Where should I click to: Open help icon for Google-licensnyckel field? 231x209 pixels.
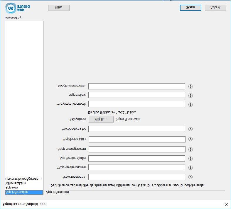click(x=190, y=86)
